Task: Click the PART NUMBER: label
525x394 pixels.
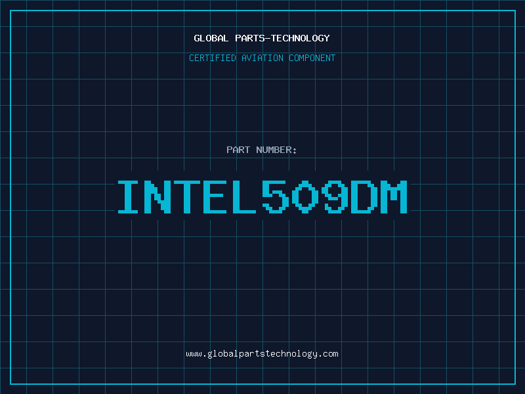Action: tap(261, 150)
